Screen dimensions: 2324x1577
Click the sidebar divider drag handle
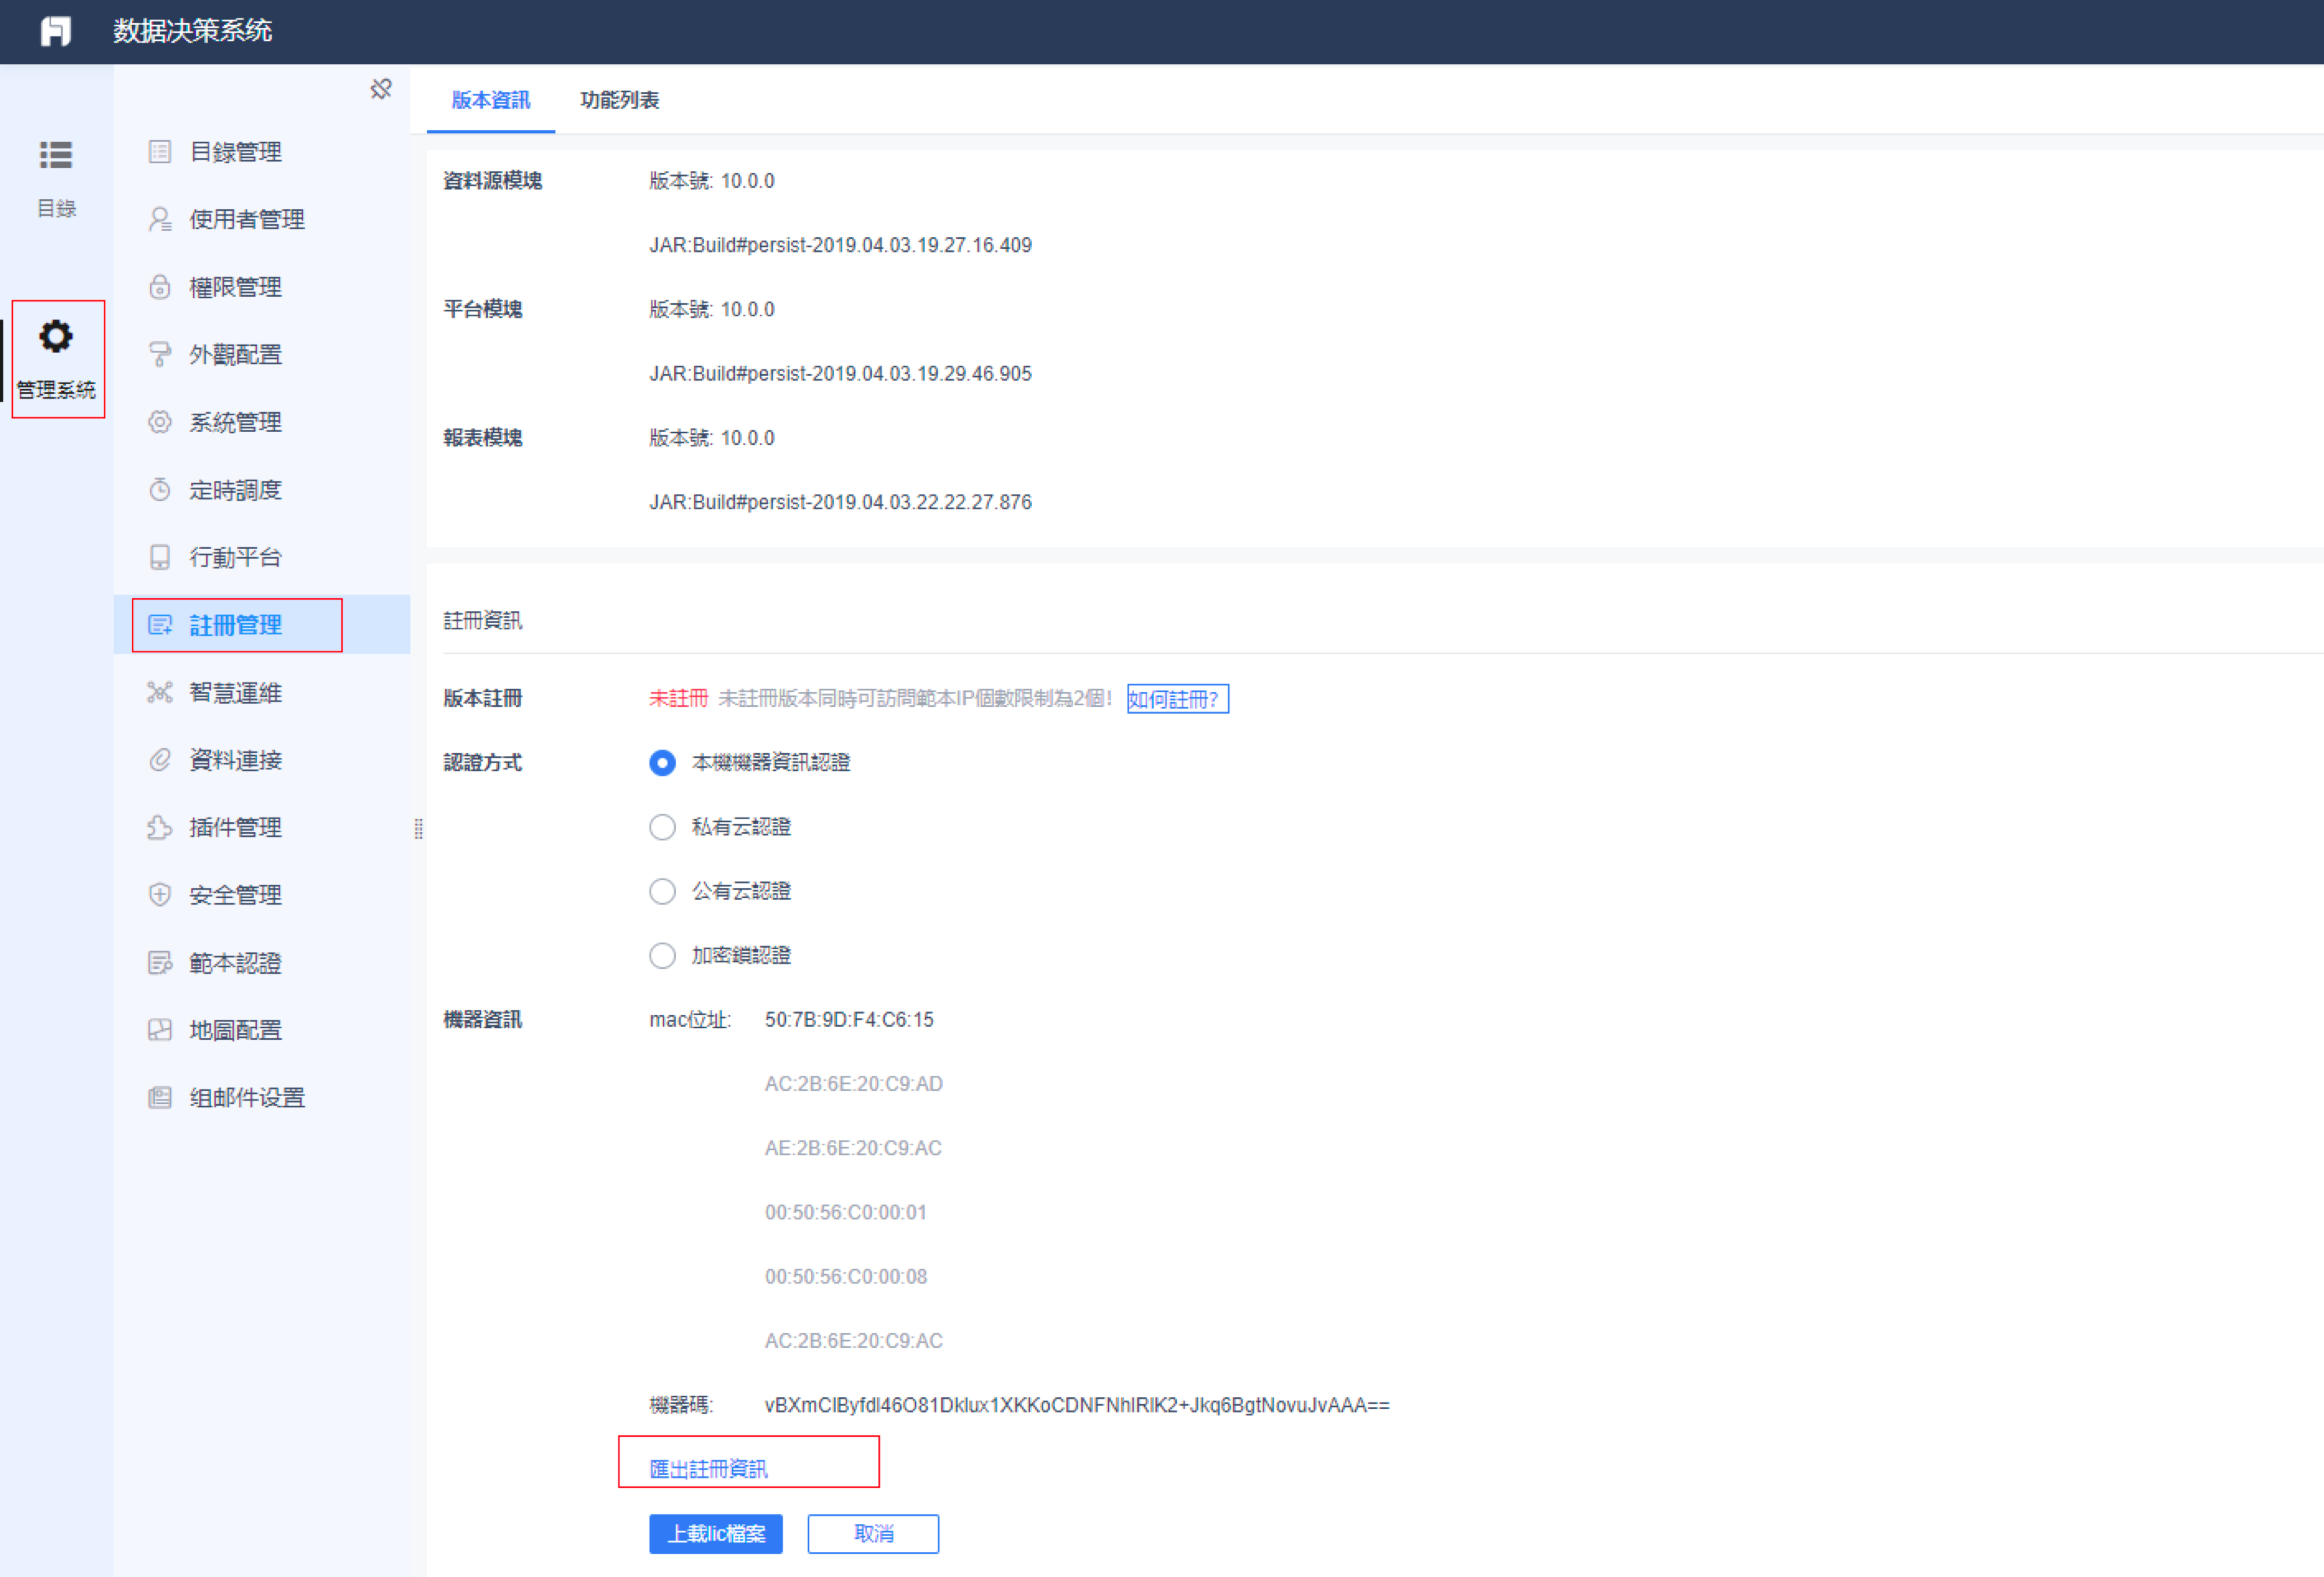418,828
